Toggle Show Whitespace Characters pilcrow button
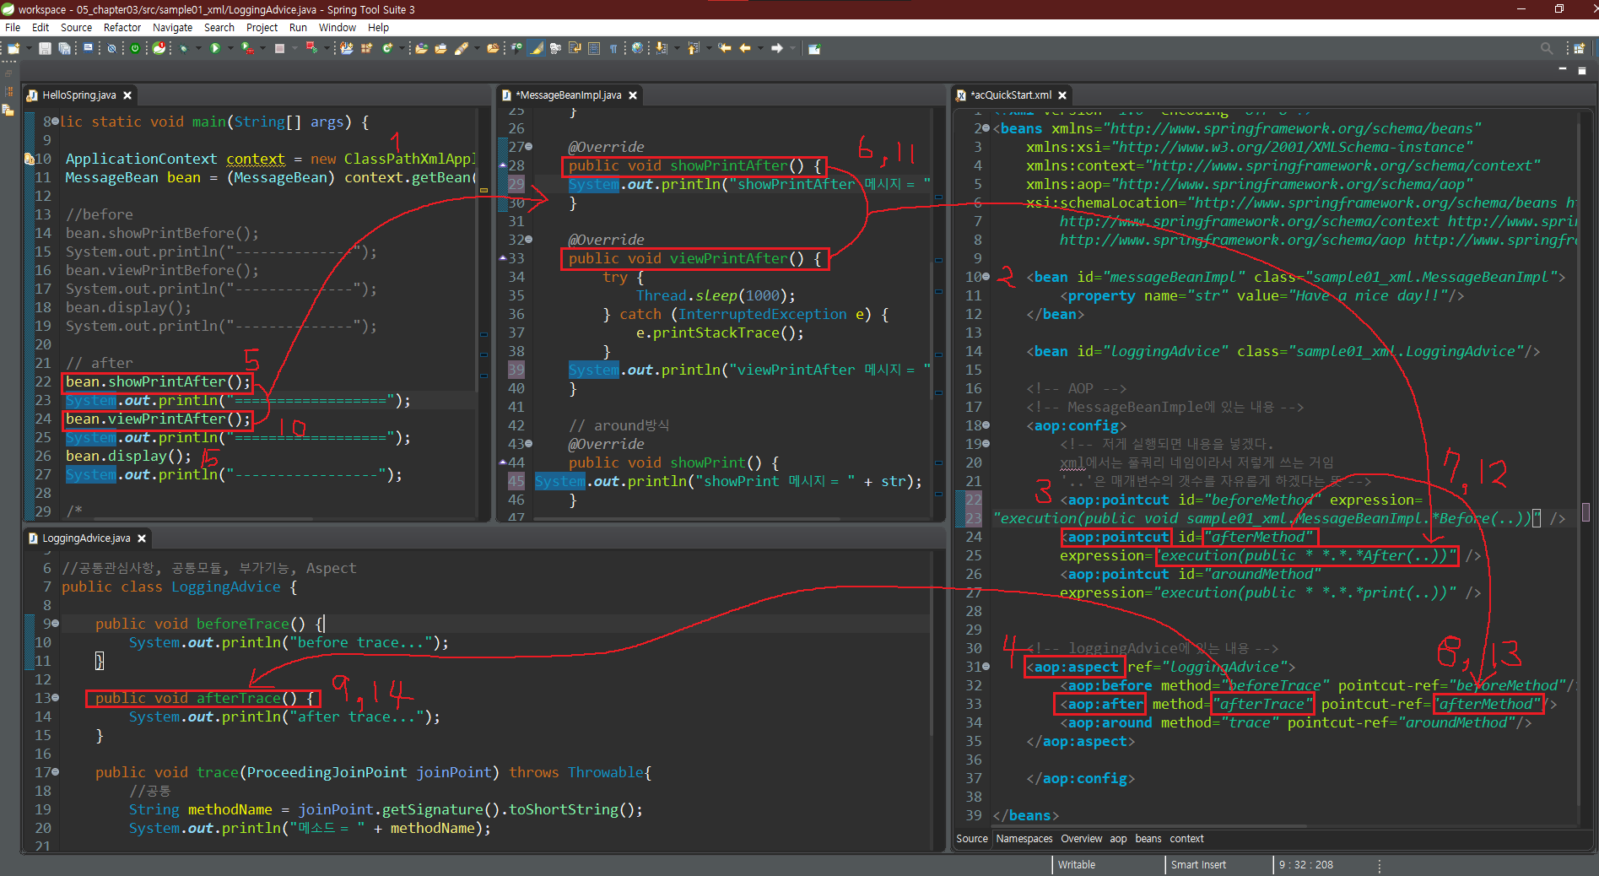 [613, 49]
